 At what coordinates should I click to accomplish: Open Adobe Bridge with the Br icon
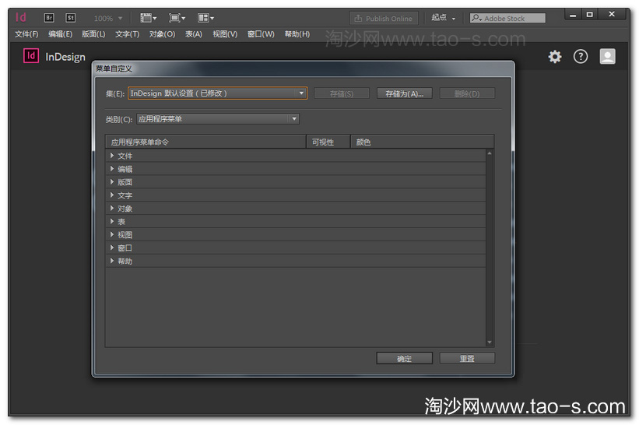49,18
